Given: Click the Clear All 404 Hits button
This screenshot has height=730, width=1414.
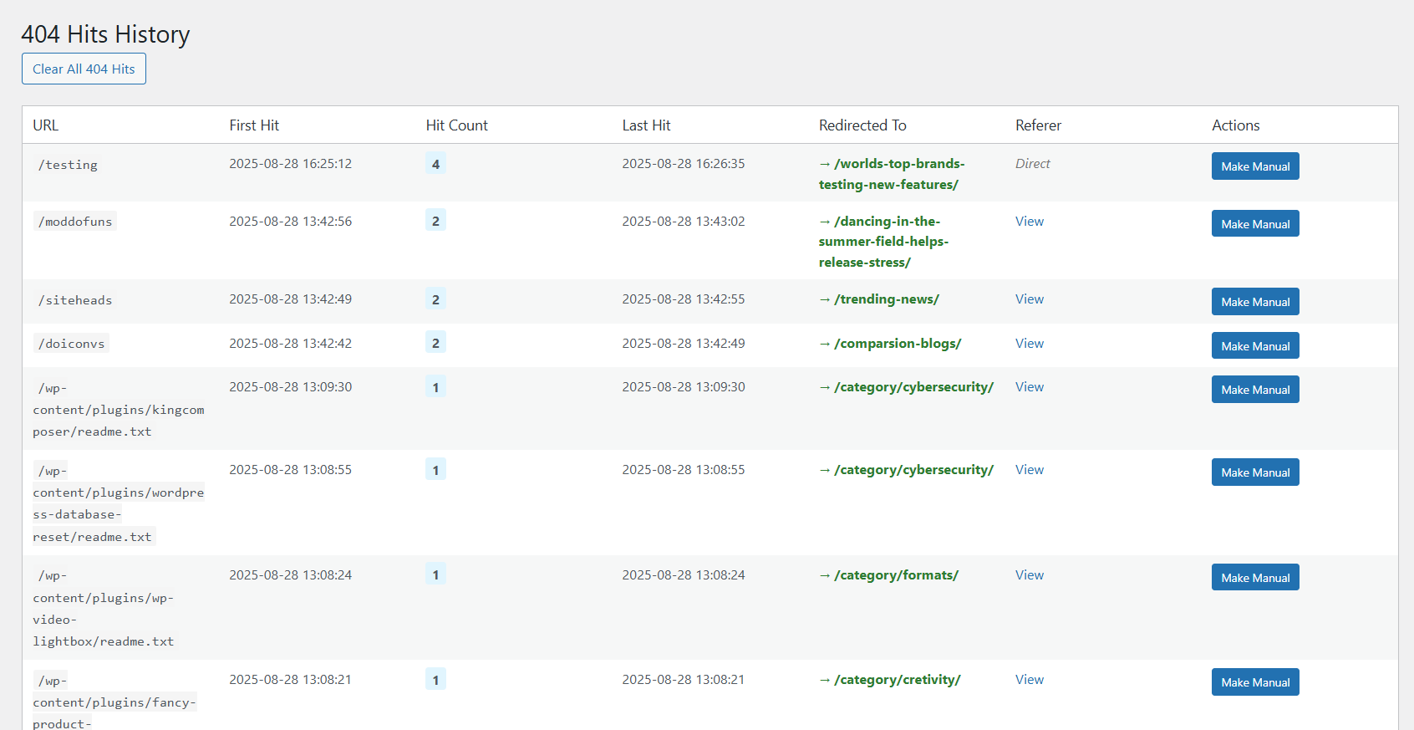Looking at the screenshot, I should pyautogui.click(x=84, y=69).
